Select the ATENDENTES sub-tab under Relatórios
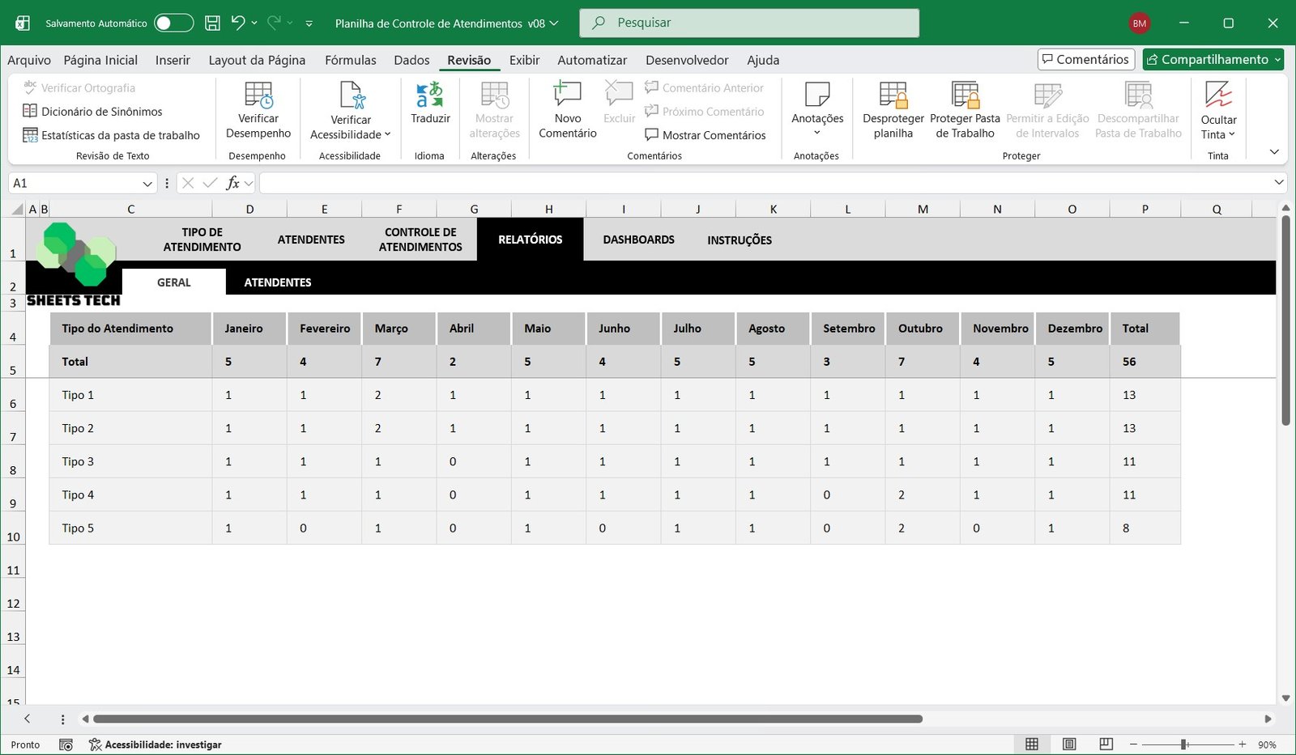The width and height of the screenshot is (1296, 755). coord(277,282)
